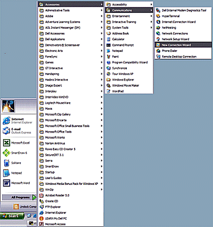Open Internet Explorer pinned Start menu entry
213x227 pixels.
(x=19, y=121)
